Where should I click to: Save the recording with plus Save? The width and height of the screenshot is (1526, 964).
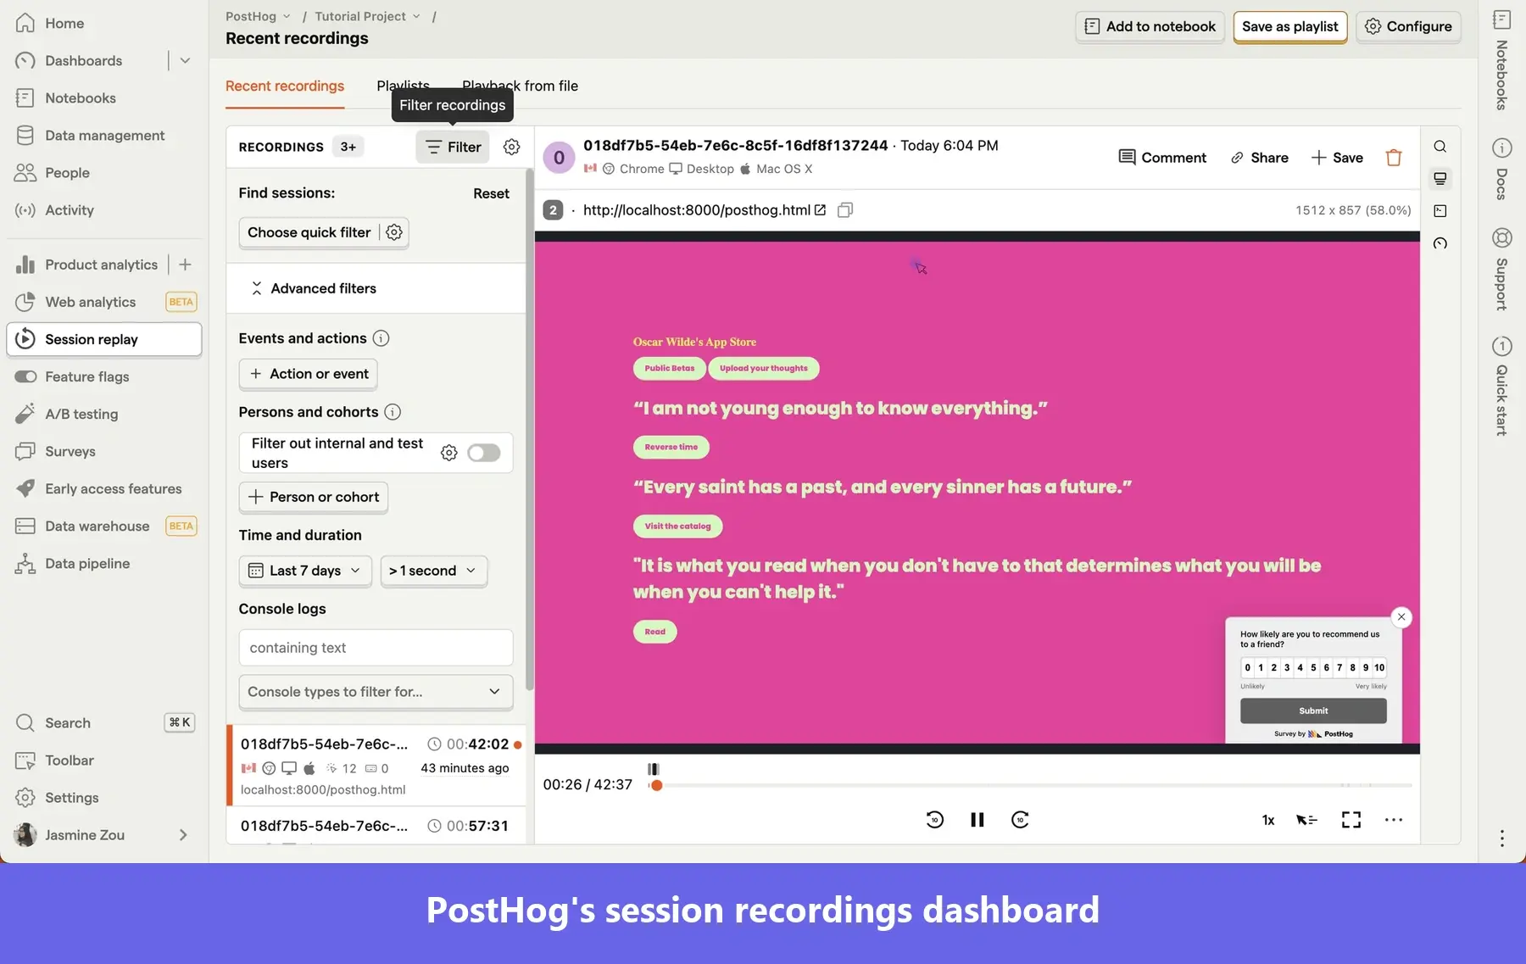point(1337,158)
